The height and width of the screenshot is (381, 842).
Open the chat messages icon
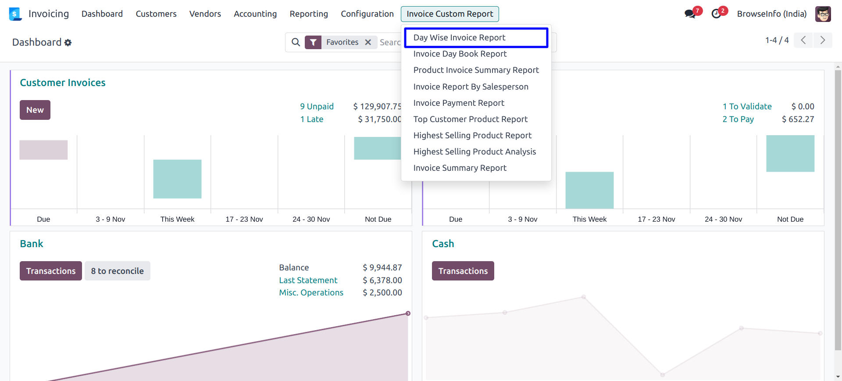point(690,14)
